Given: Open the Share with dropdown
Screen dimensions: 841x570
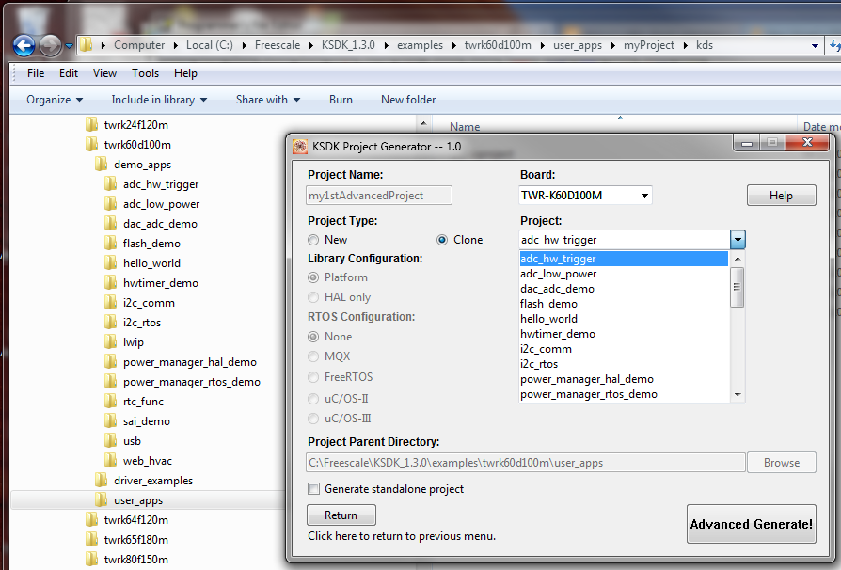Looking at the screenshot, I should 268,100.
